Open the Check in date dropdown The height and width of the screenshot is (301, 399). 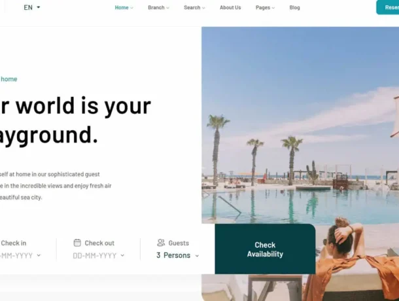click(20, 255)
